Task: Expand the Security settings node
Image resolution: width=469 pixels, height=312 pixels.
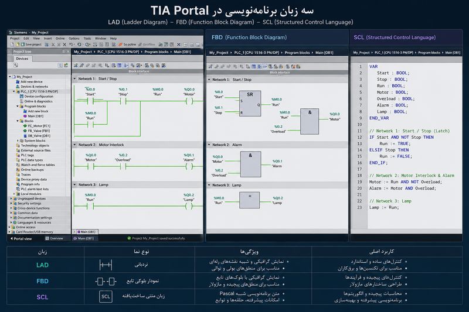Action: coord(11,203)
